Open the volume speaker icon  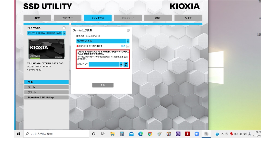245,134
